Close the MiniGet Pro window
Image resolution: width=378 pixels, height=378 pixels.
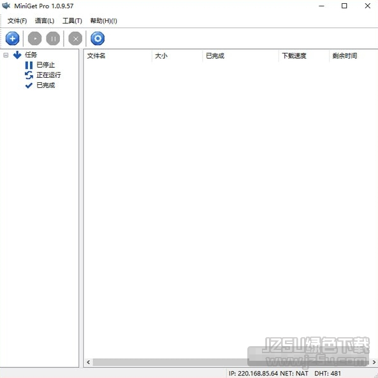coord(367,6)
